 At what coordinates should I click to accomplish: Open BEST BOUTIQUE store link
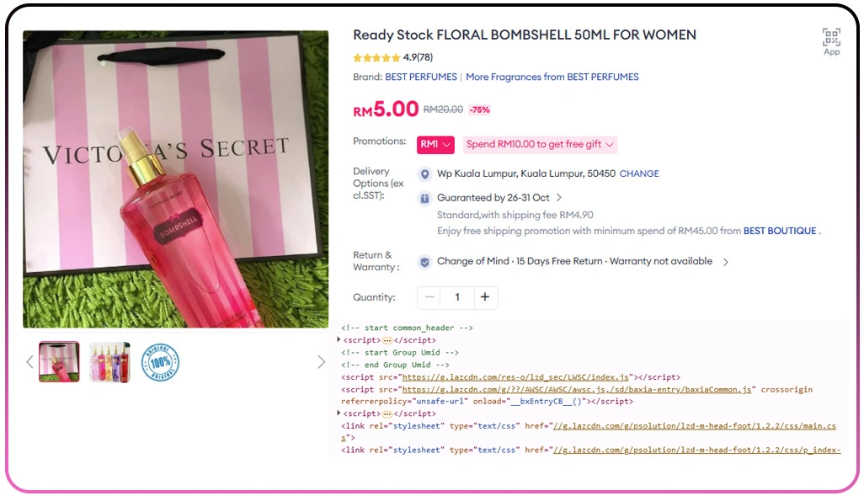click(x=780, y=231)
